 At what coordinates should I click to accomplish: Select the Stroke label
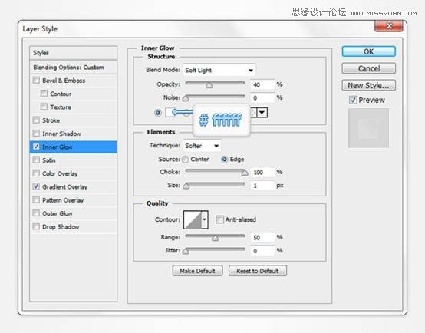click(x=51, y=120)
